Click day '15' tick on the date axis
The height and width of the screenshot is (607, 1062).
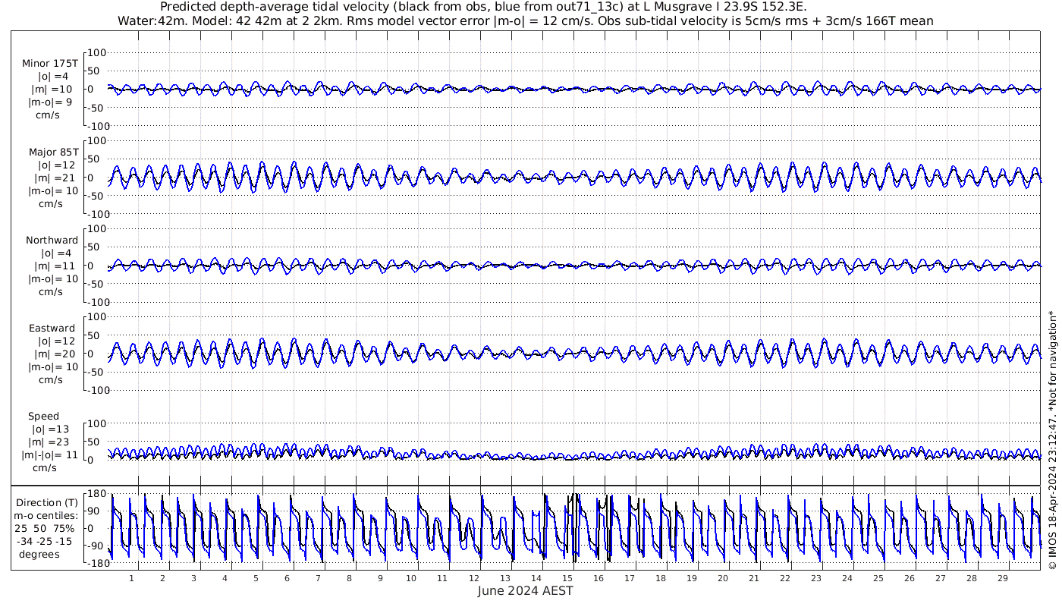[567, 578]
